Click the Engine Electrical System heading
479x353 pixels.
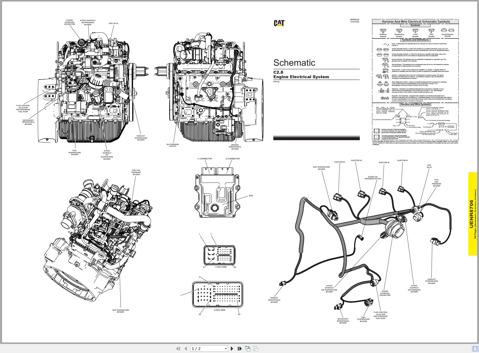point(301,77)
